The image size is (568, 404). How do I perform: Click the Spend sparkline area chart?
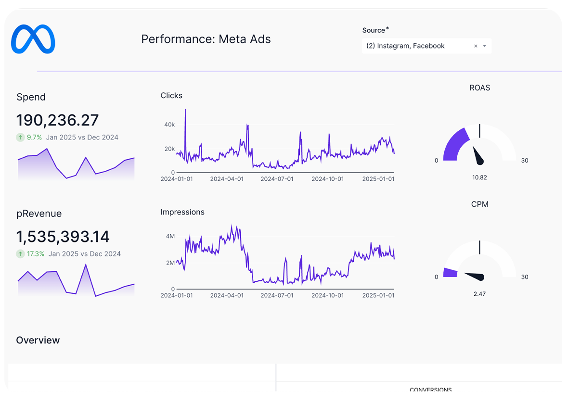(x=76, y=166)
